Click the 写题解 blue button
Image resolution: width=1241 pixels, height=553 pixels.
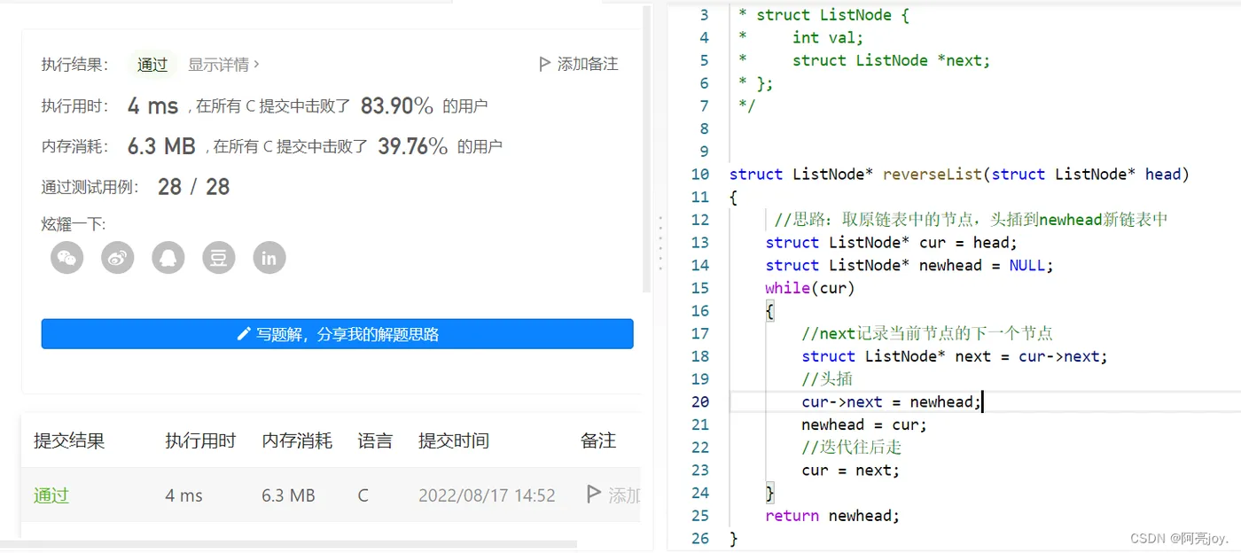(x=337, y=334)
